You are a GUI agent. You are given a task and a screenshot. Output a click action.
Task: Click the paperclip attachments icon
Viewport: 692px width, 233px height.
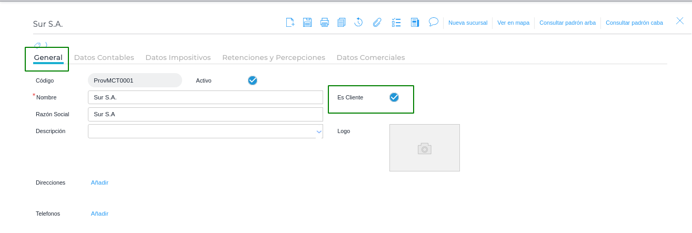(x=377, y=22)
